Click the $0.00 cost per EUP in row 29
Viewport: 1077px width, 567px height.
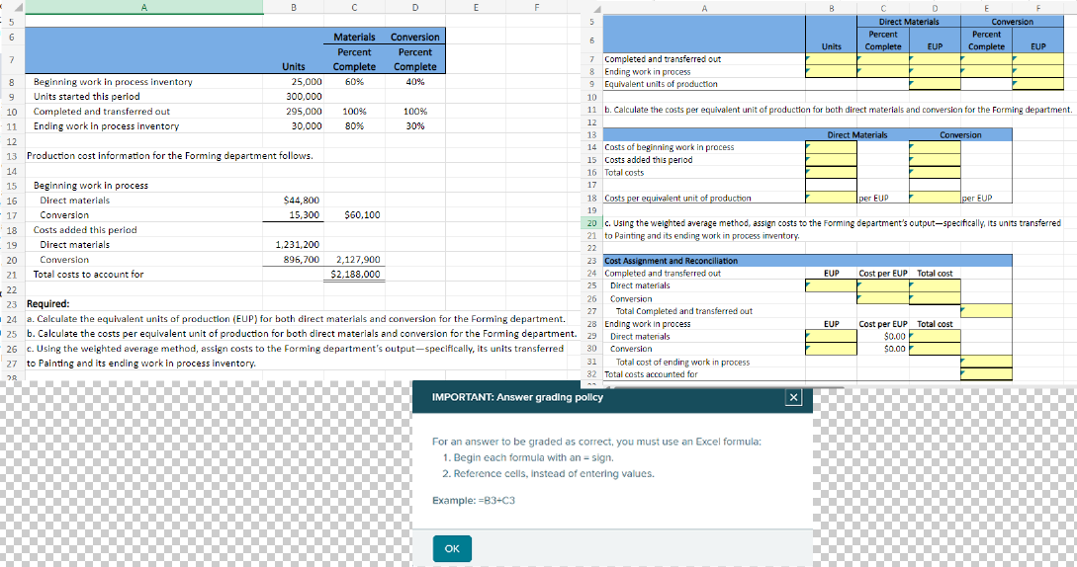pos(882,337)
